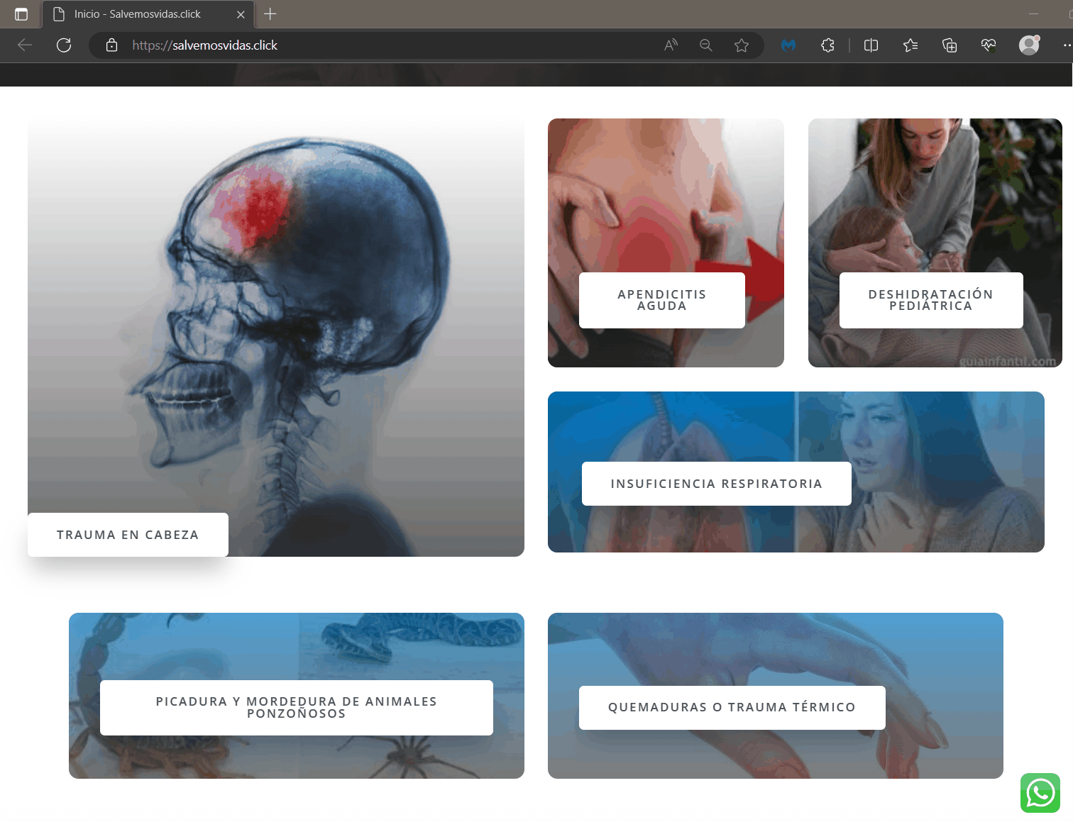Image resolution: width=1073 pixels, height=822 pixels.
Task: View site information lock icon
Action: [x=111, y=45]
